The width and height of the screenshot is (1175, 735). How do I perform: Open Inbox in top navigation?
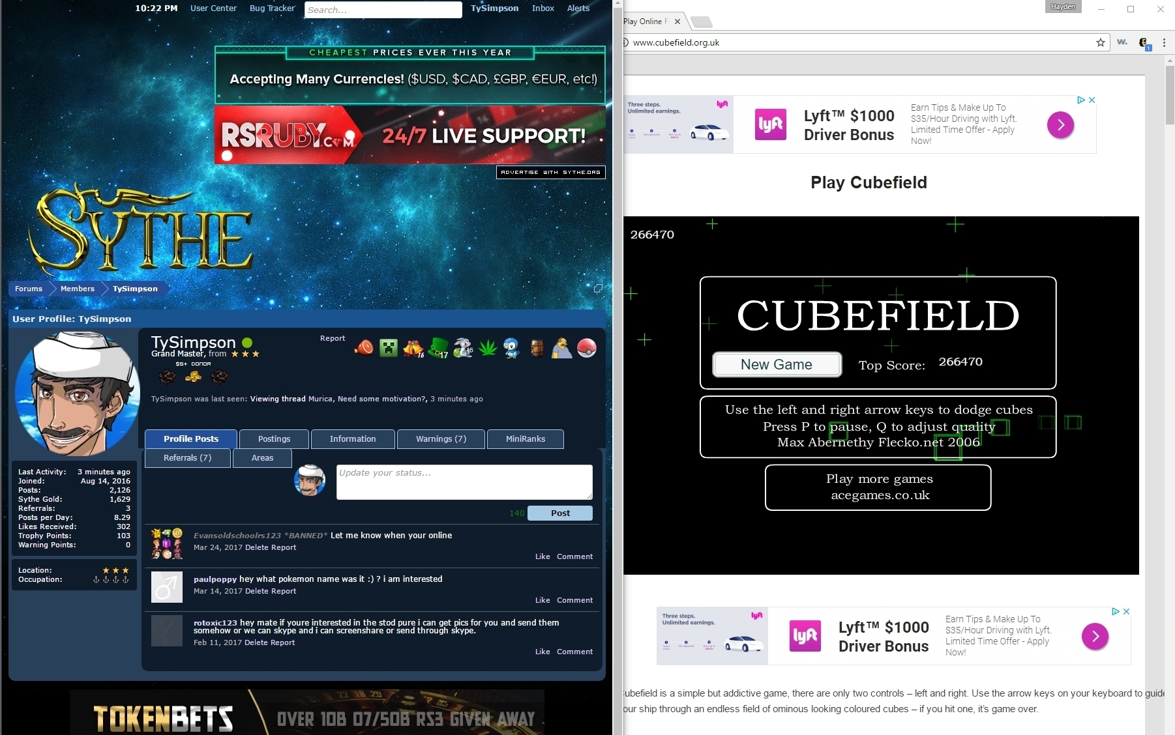(x=543, y=8)
